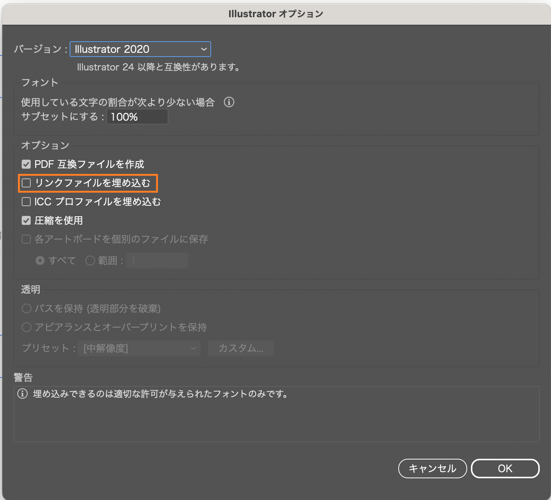Click the 'Illustrator 24 以降と互換性があります。' text
This screenshot has height=500, width=551.
[x=159, y=67]
